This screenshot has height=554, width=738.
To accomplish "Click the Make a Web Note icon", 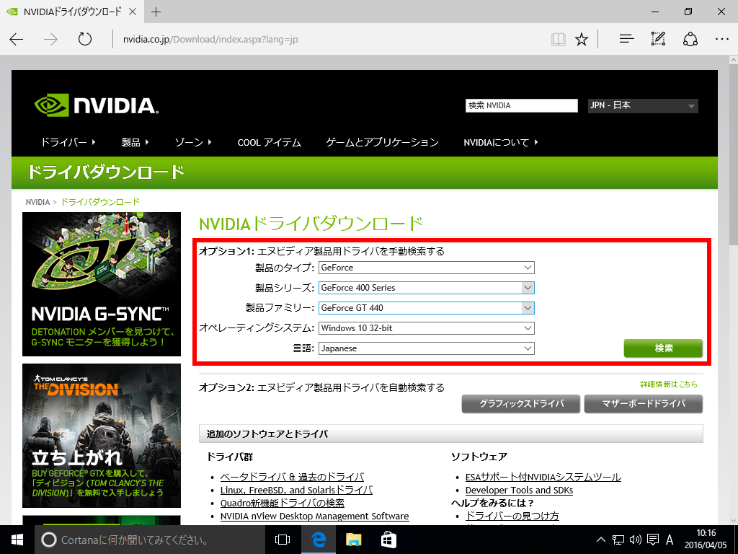I will click(x=658, y=39).
